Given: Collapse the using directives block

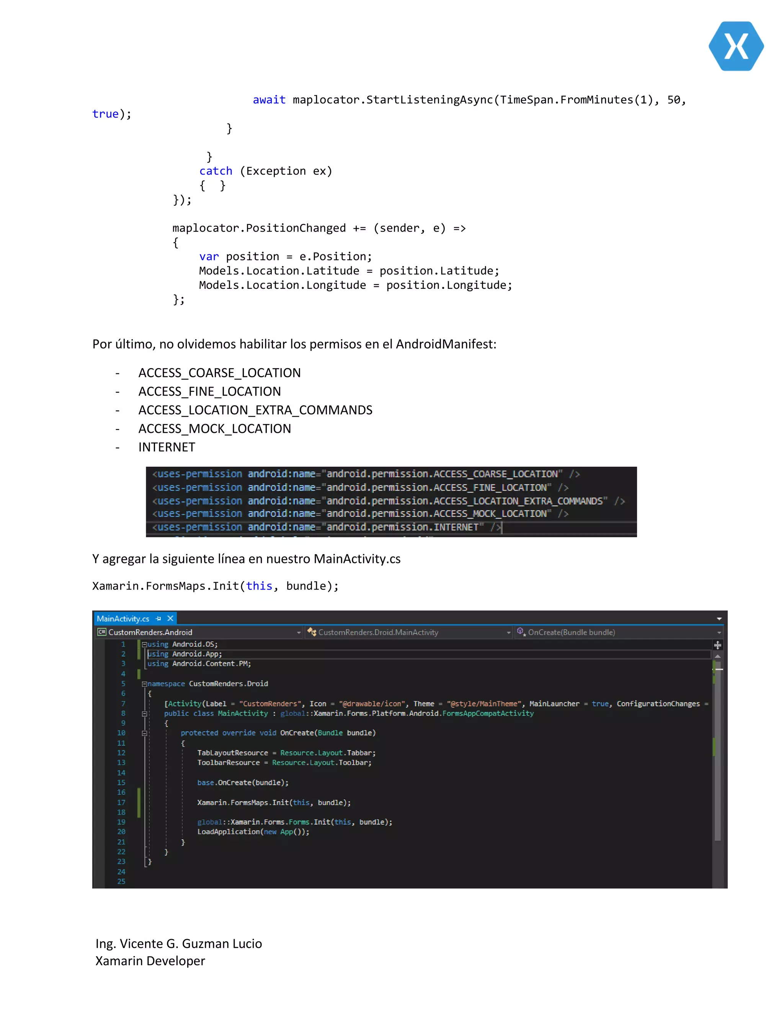Looking at the screenshot, I should pos(144,645).
